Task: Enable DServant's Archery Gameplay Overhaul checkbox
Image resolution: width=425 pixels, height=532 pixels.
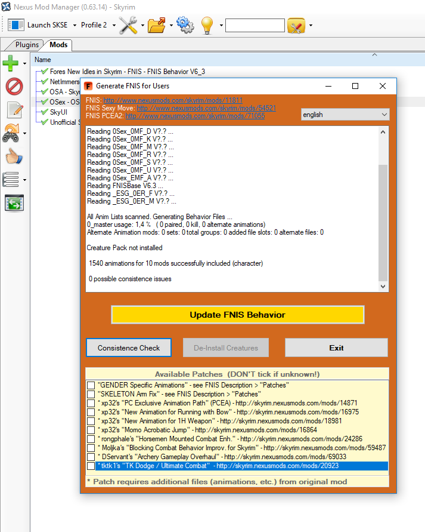Action: (91, 457)
